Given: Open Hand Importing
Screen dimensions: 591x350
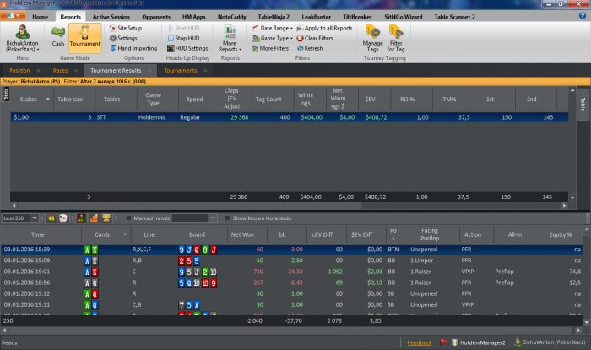Looking at the screenshot, I should click(x=133, y=48).
